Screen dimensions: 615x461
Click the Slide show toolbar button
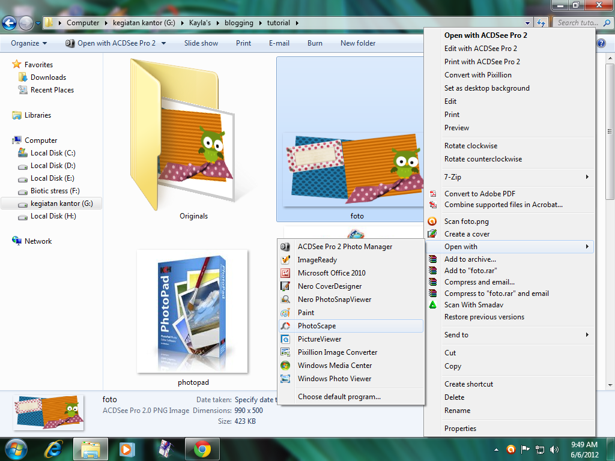click(201, 43)
